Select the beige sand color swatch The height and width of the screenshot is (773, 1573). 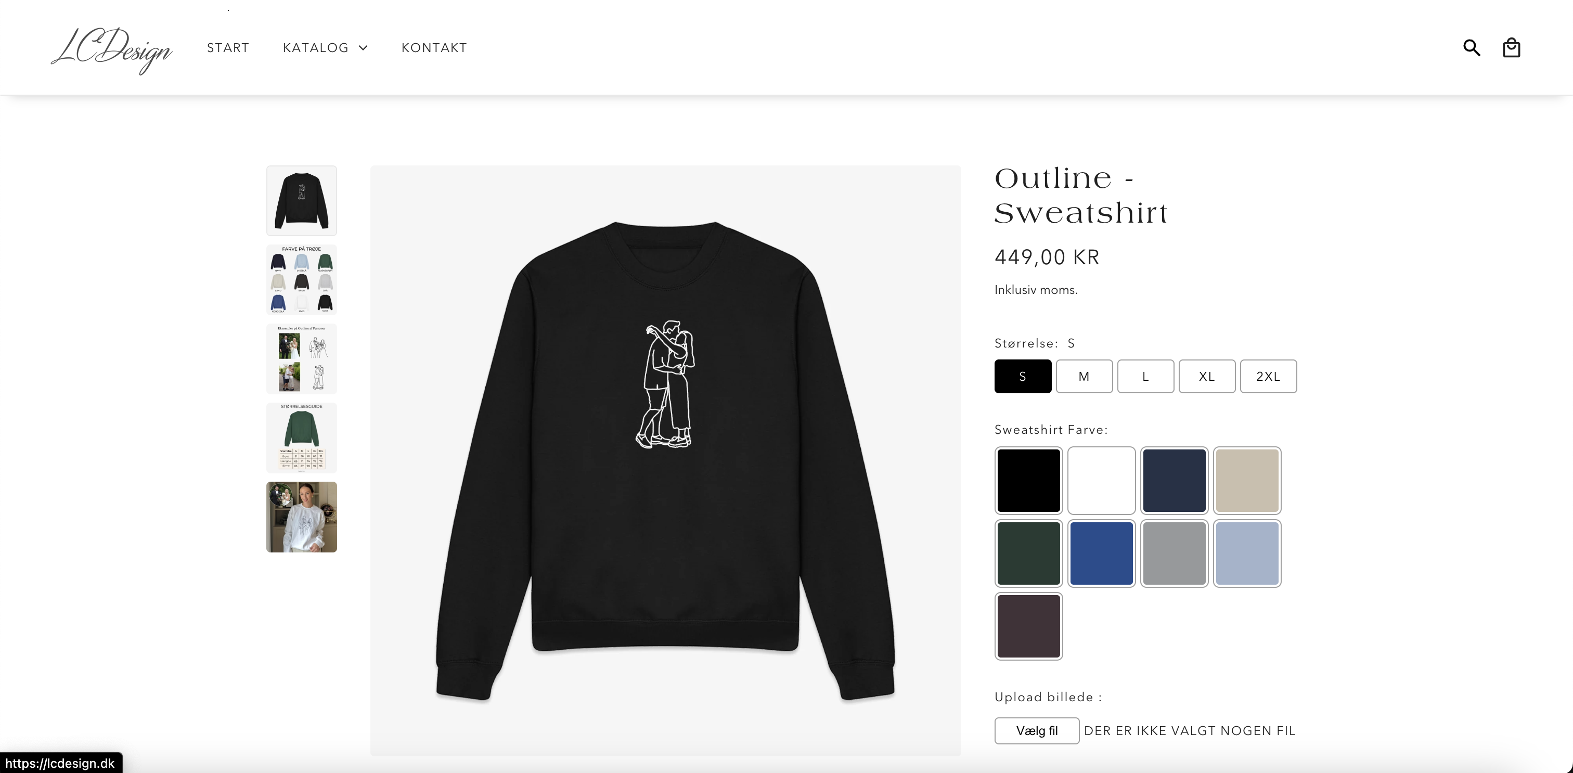pyautogui.click(x=1247, y=481)
